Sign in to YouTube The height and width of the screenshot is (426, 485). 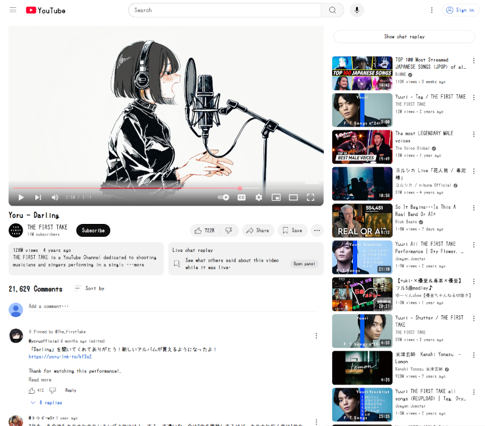tap(460, 10)
